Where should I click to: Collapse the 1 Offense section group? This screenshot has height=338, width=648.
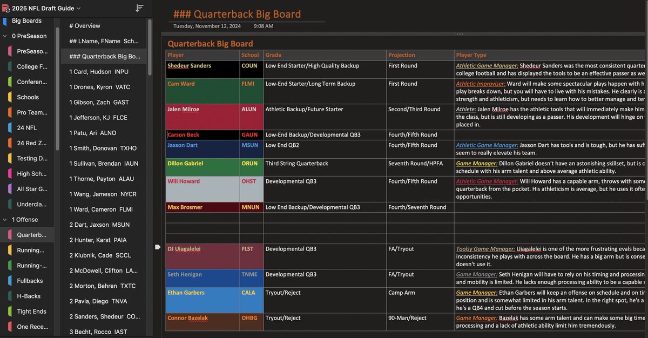click(6, 219)
